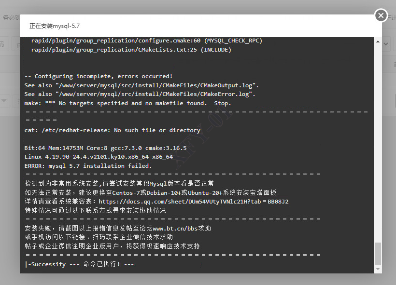Screen dimensions: 396x285
Task: Click the scrollbar down arrow
Action: pyautogui.click(x=378, y=269)
